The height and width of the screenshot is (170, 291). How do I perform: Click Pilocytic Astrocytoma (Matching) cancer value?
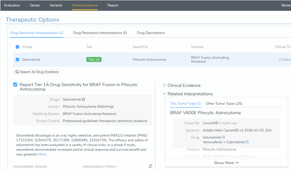[x=88, y=107]
